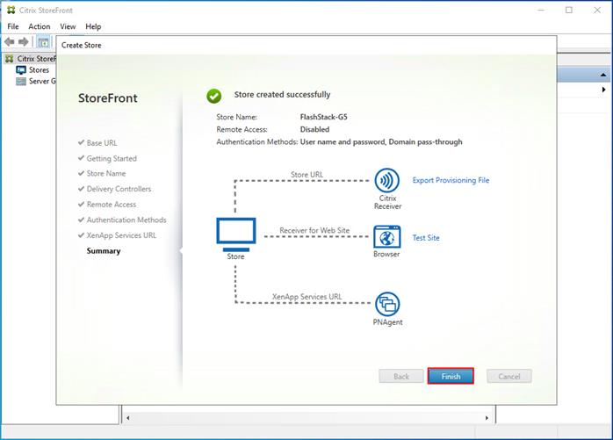The width and height of the screenshot is (613, 440).
Task: Select the Store Name wizard step
Action: click(106, 173)
